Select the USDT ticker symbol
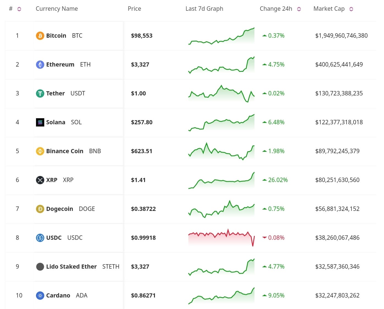This screenshot has height=309, width=384. pos(78,93)
